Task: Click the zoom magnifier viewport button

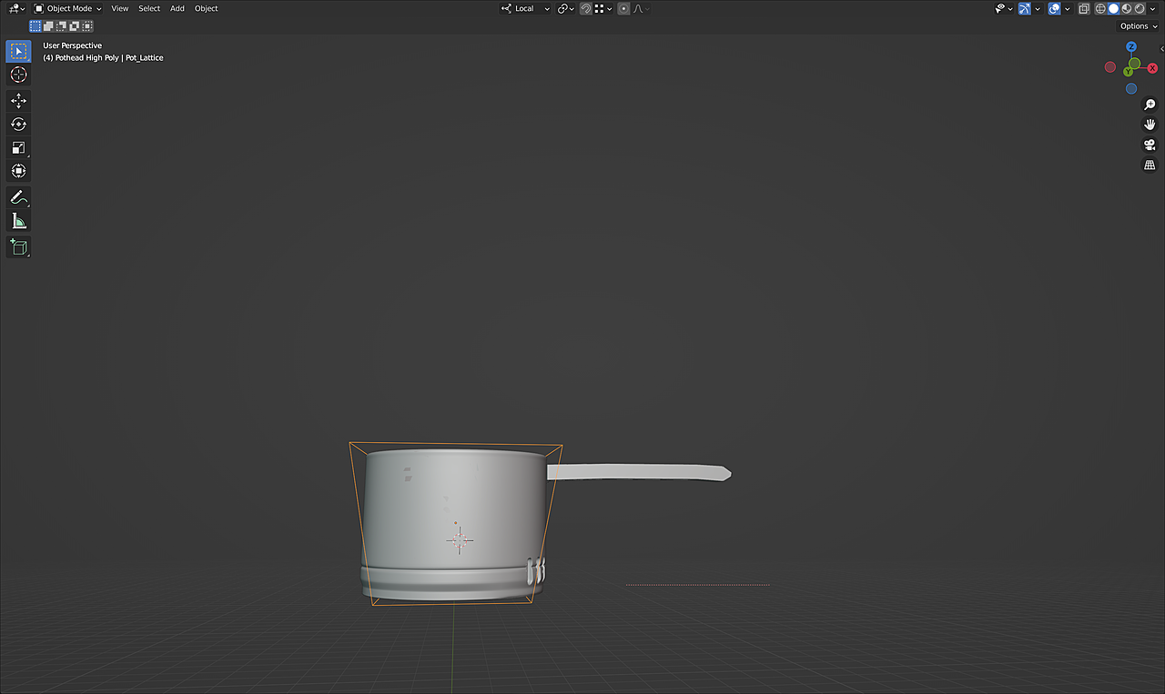Action: click(x=1150, y=105)
